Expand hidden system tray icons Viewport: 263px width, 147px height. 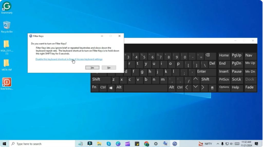[218, 144]
